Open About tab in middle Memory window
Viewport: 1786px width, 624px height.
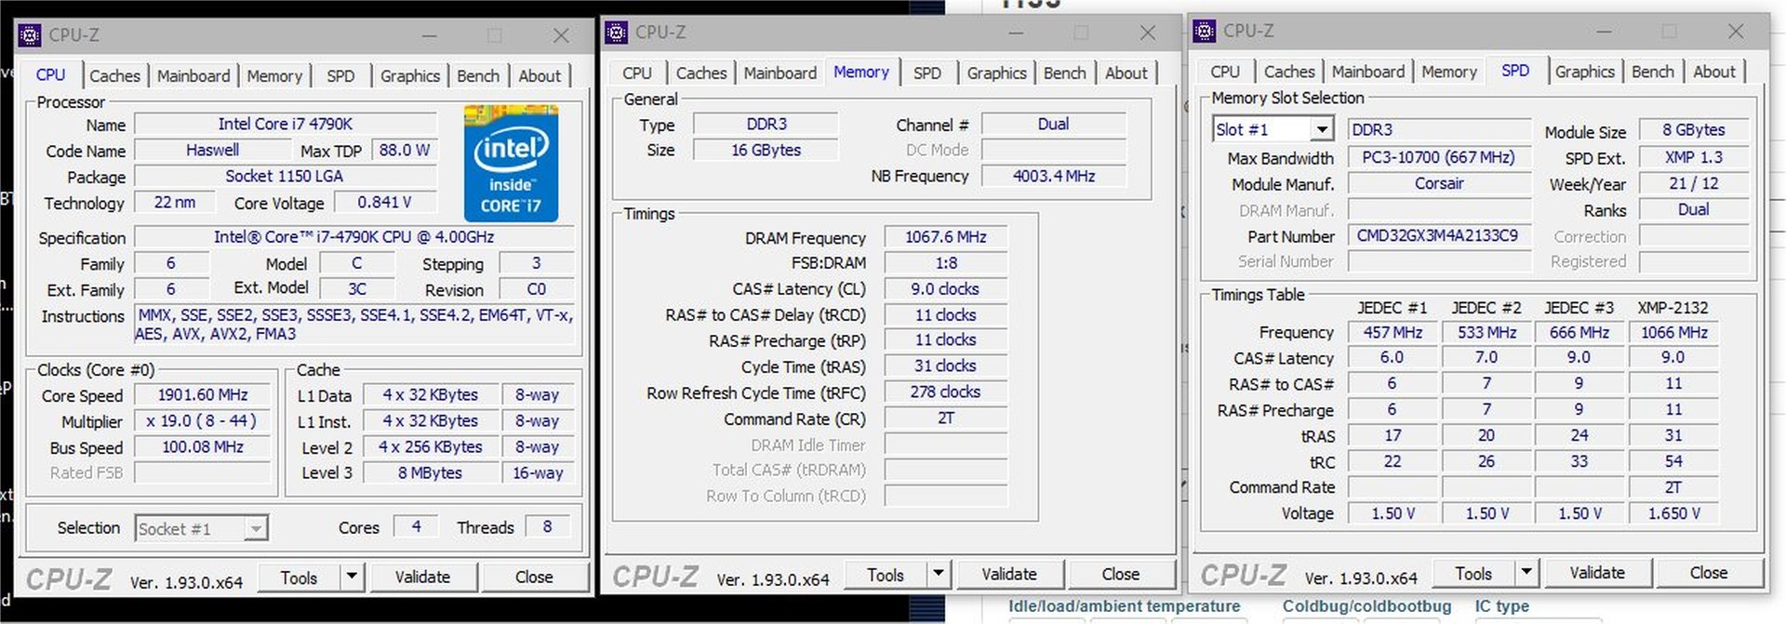[x=1126, y=73]
